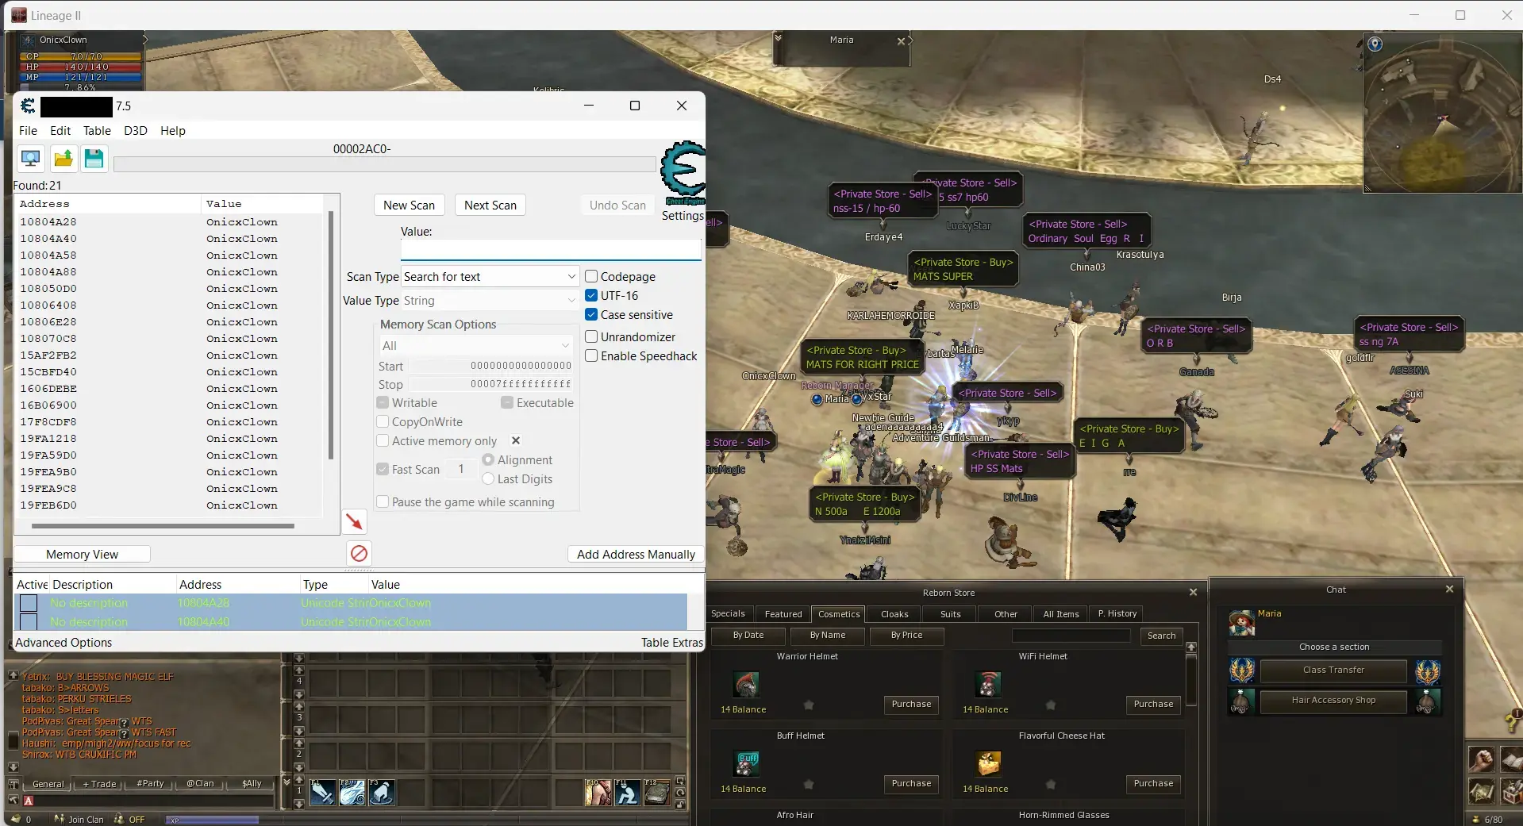Click the Warrior Helmet item icon
The height and width of the screenshot is (826, 1523).
pyautogui.click(x=745, y=685)
